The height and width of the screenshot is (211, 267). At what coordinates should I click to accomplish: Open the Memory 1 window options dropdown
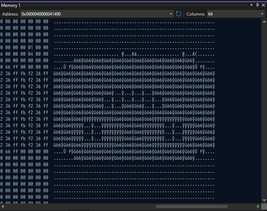tap(251, 5)
